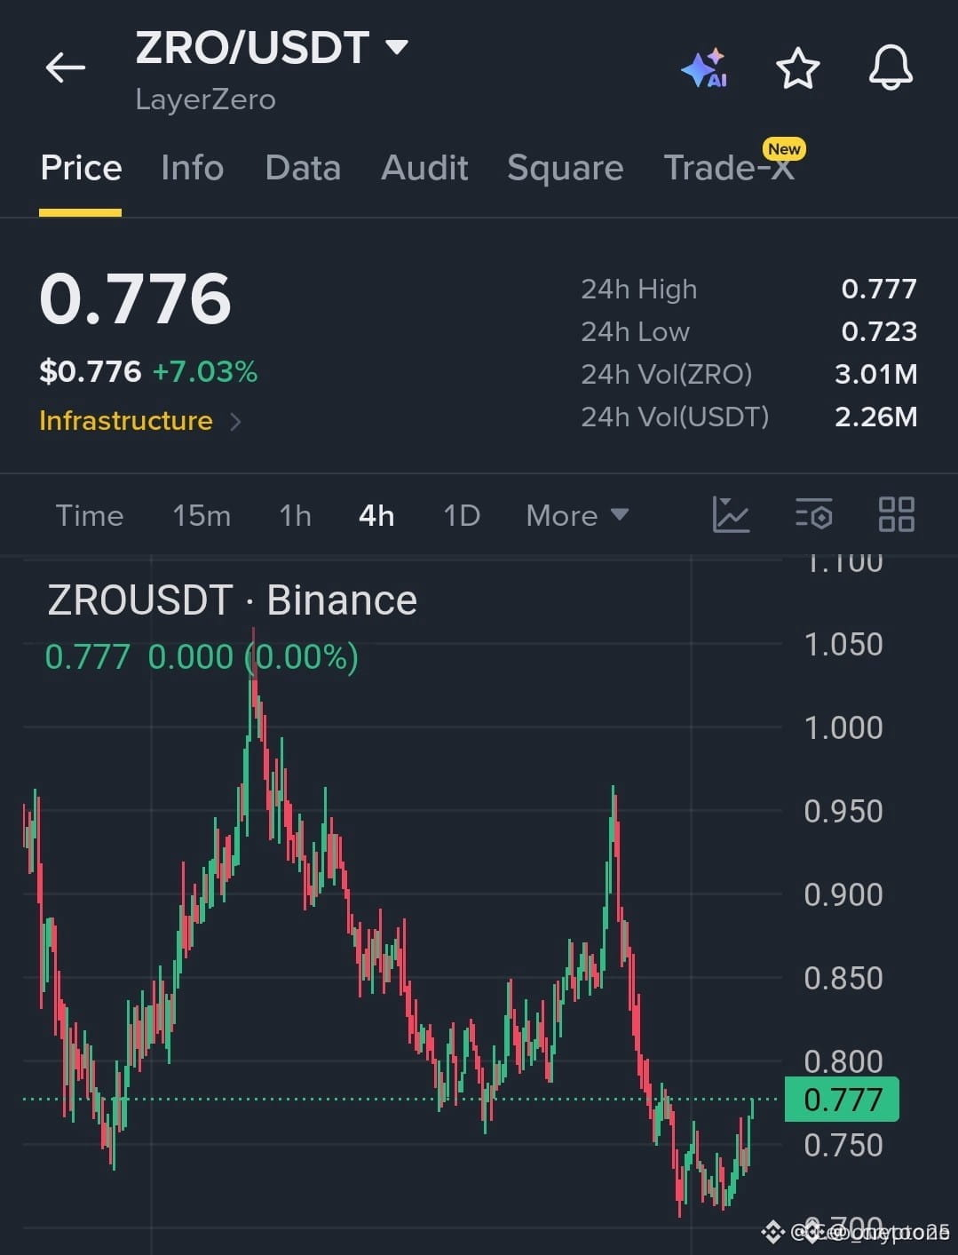Switch to the Square tab
This screenshot has width=958, height=1255.
[565, 168]
